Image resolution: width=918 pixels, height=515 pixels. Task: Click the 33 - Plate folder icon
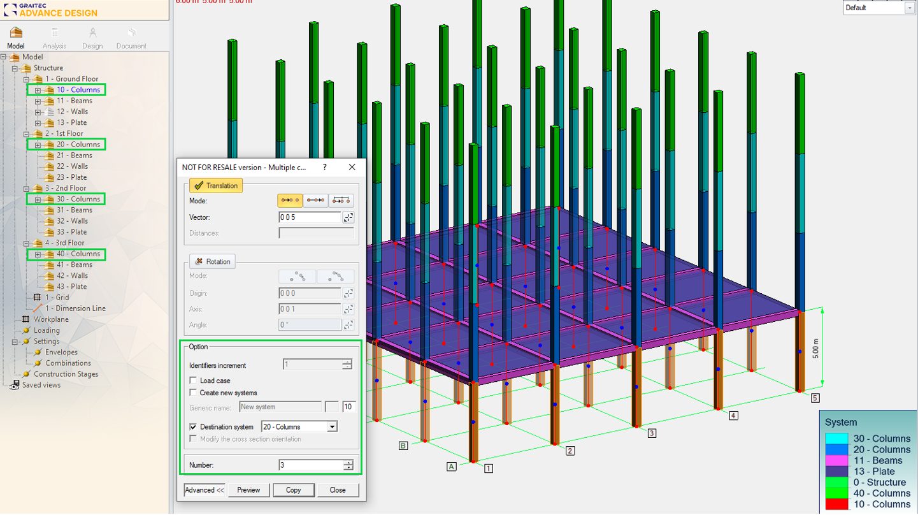pyautogui.click(x=49, y=232)
